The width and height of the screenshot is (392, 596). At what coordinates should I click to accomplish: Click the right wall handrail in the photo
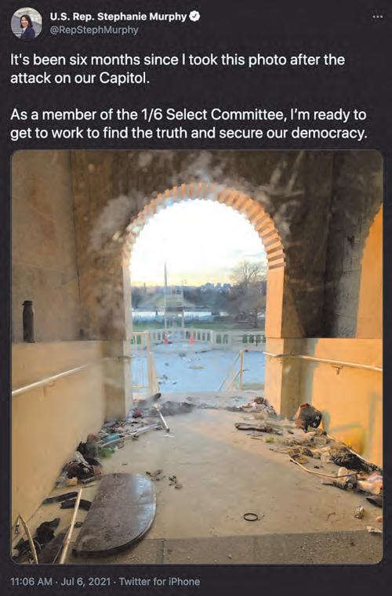(x=324, y=362)
